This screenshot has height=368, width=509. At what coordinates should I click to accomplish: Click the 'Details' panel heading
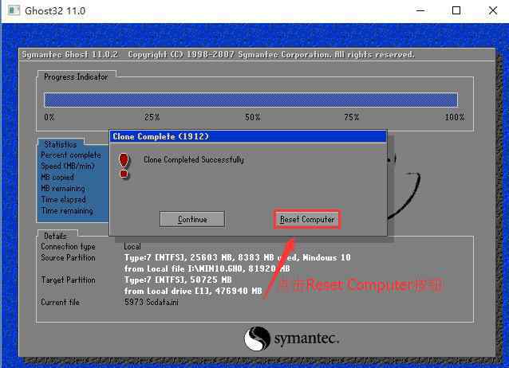coord(55,236)
